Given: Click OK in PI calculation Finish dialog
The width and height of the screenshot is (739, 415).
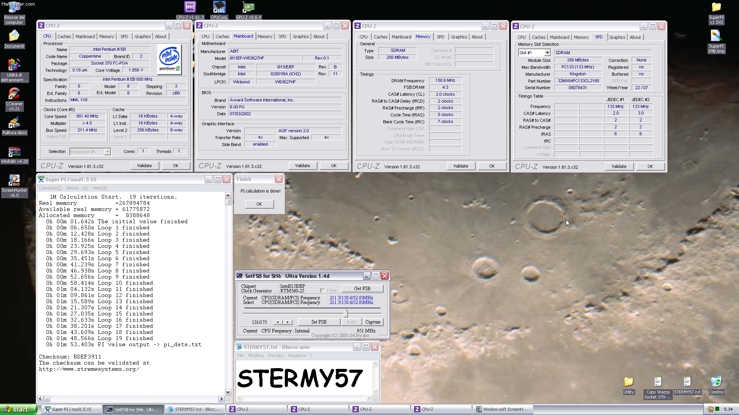Looking at the screenshot, I should (259, 204).
